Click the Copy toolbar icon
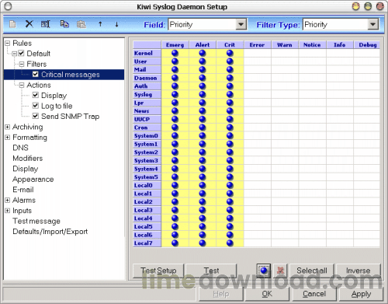Viewport: 388px width, 304px height. click(64, 24)
